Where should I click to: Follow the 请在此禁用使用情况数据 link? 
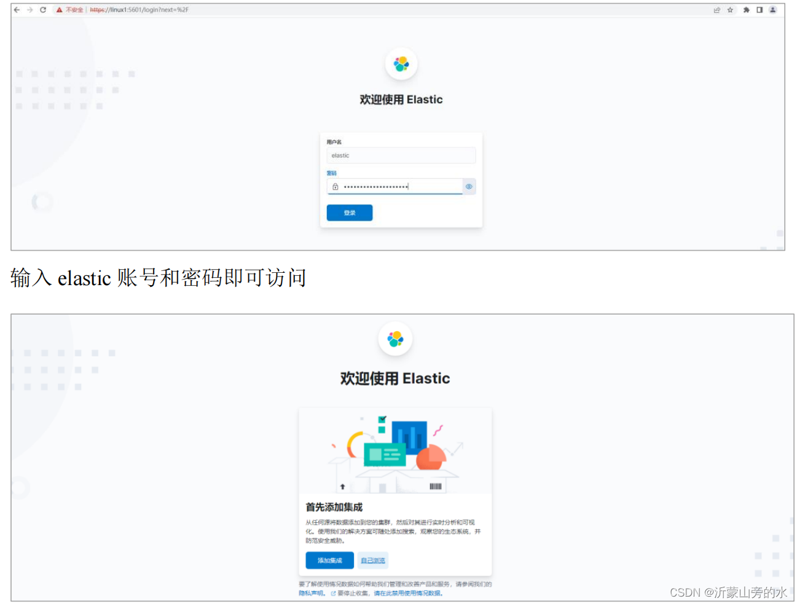pos(408,593)
